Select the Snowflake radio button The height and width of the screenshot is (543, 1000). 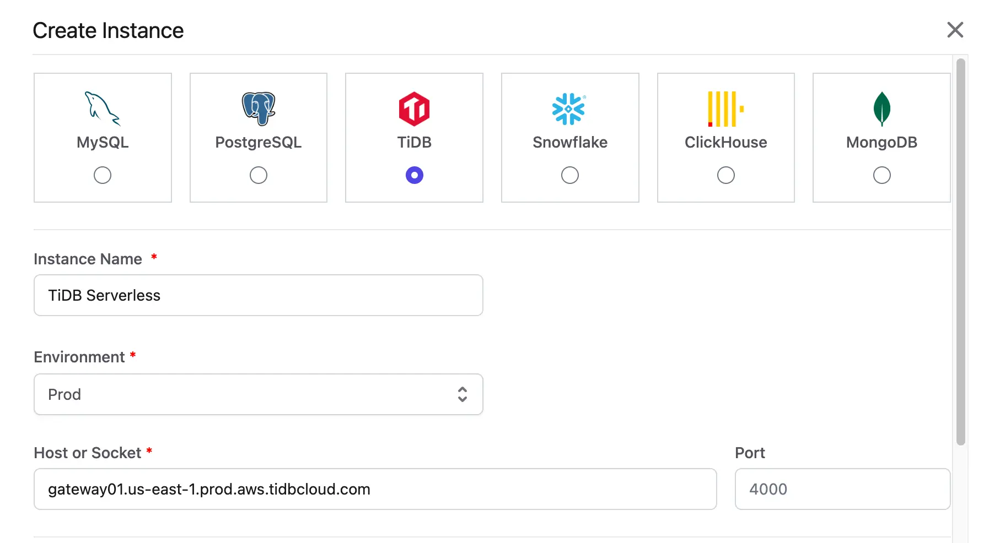pos(570,175)
